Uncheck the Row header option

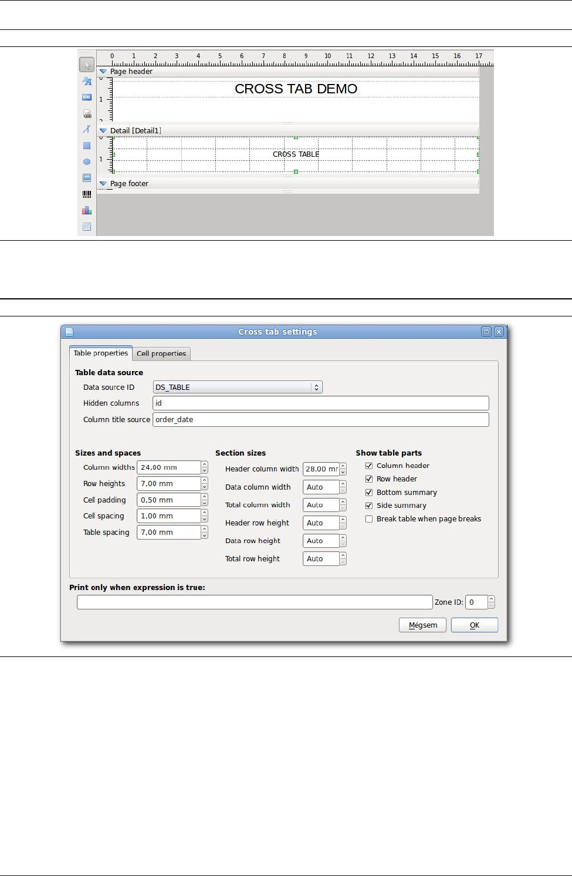(369, 479)
